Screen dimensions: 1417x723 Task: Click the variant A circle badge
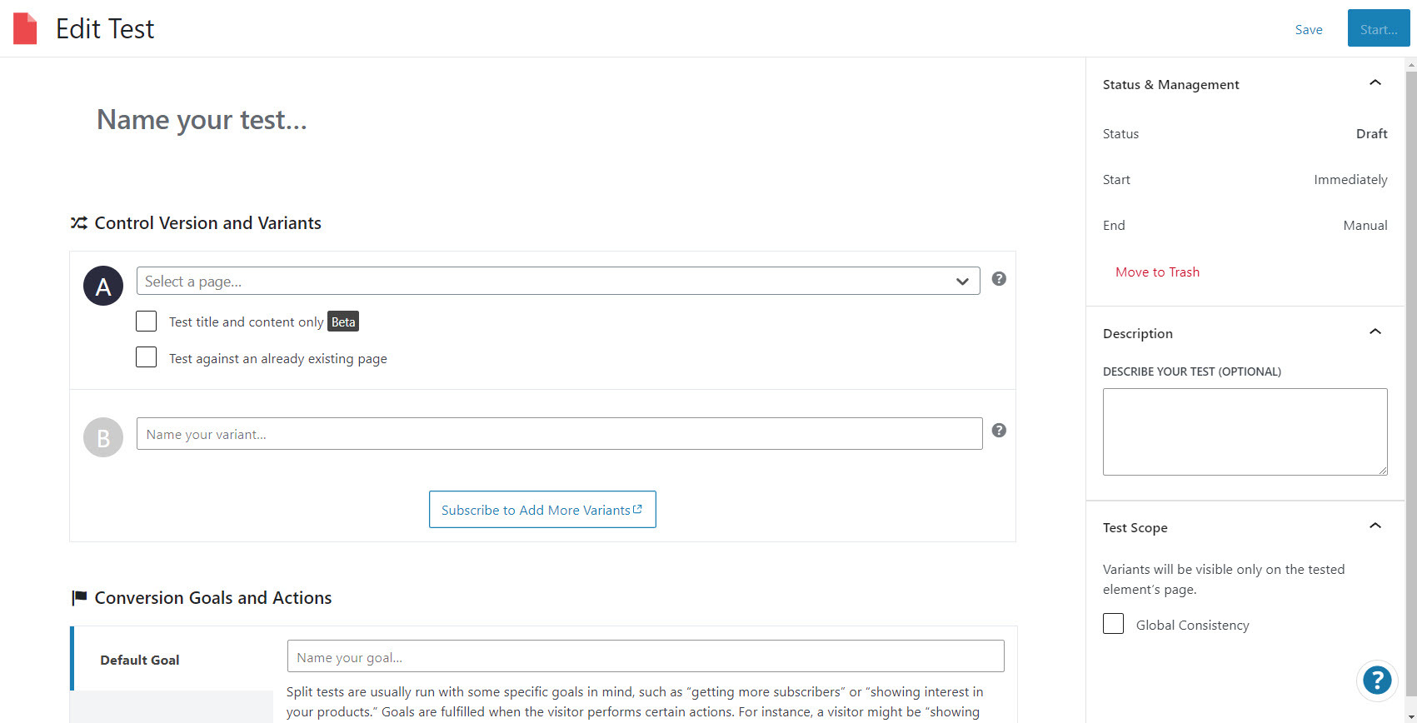[x=103, y=287]
